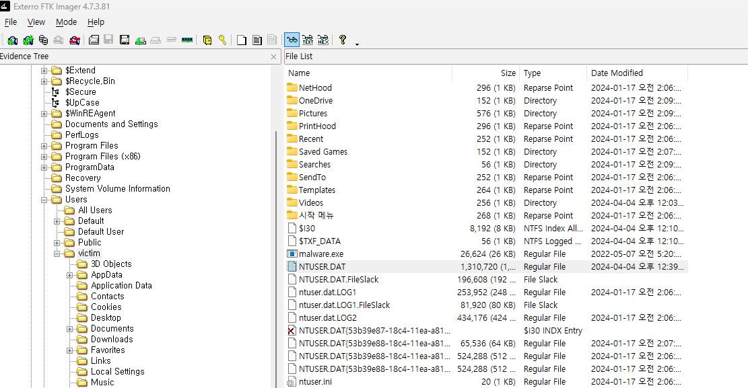Open the Mode menu
This screenshot has width=748, height=388.
click(66, 22)
